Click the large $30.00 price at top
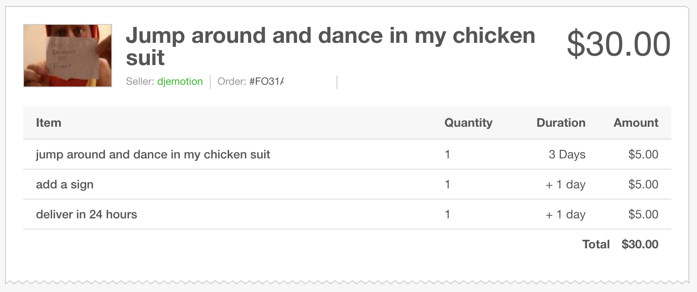Image resolution: width=697 pixels, height=292 pixels. pos(618,44)
